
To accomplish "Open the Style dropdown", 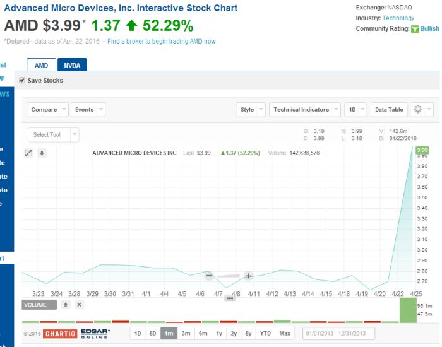I will (x=251, y=110).
